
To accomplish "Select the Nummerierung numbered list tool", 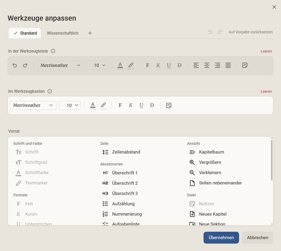I will [122, 214].
